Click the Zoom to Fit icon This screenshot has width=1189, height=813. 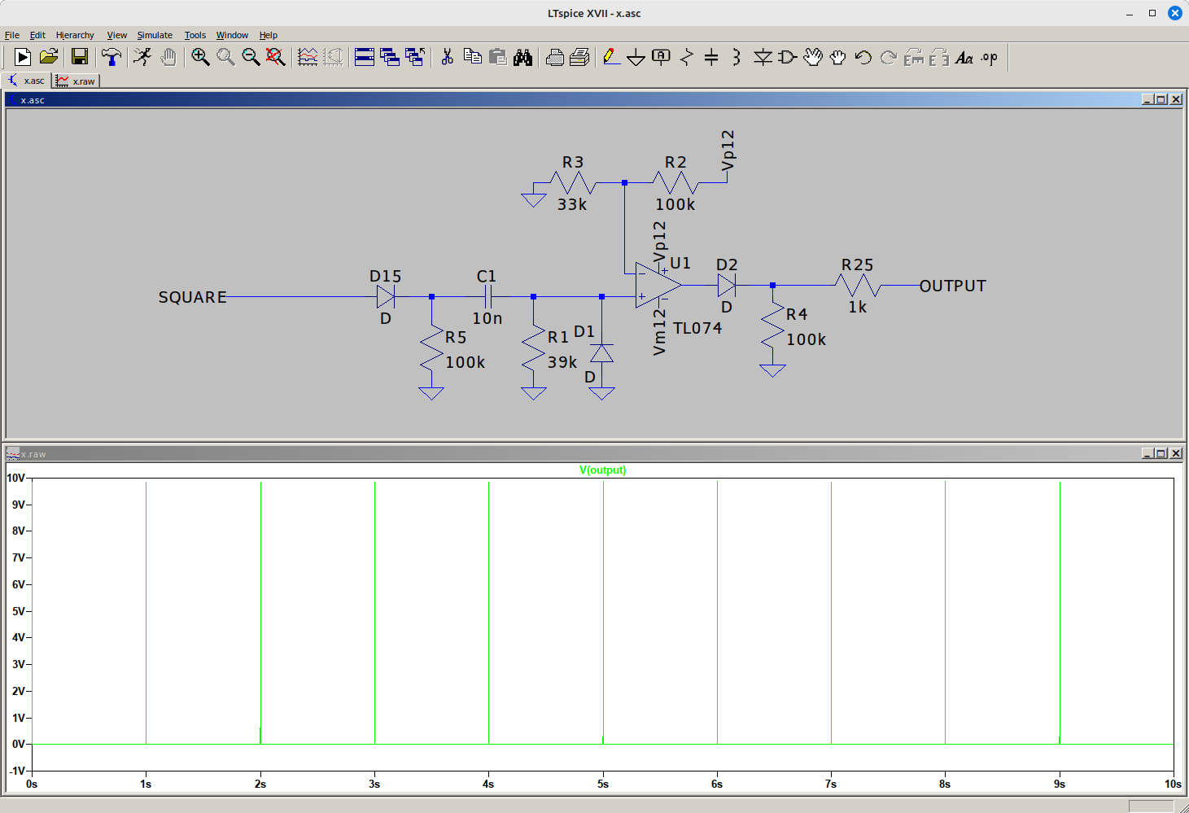point(276,57)
